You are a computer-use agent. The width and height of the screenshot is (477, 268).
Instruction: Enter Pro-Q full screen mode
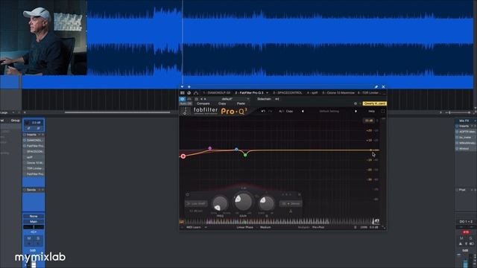click(x=383, y=111)
